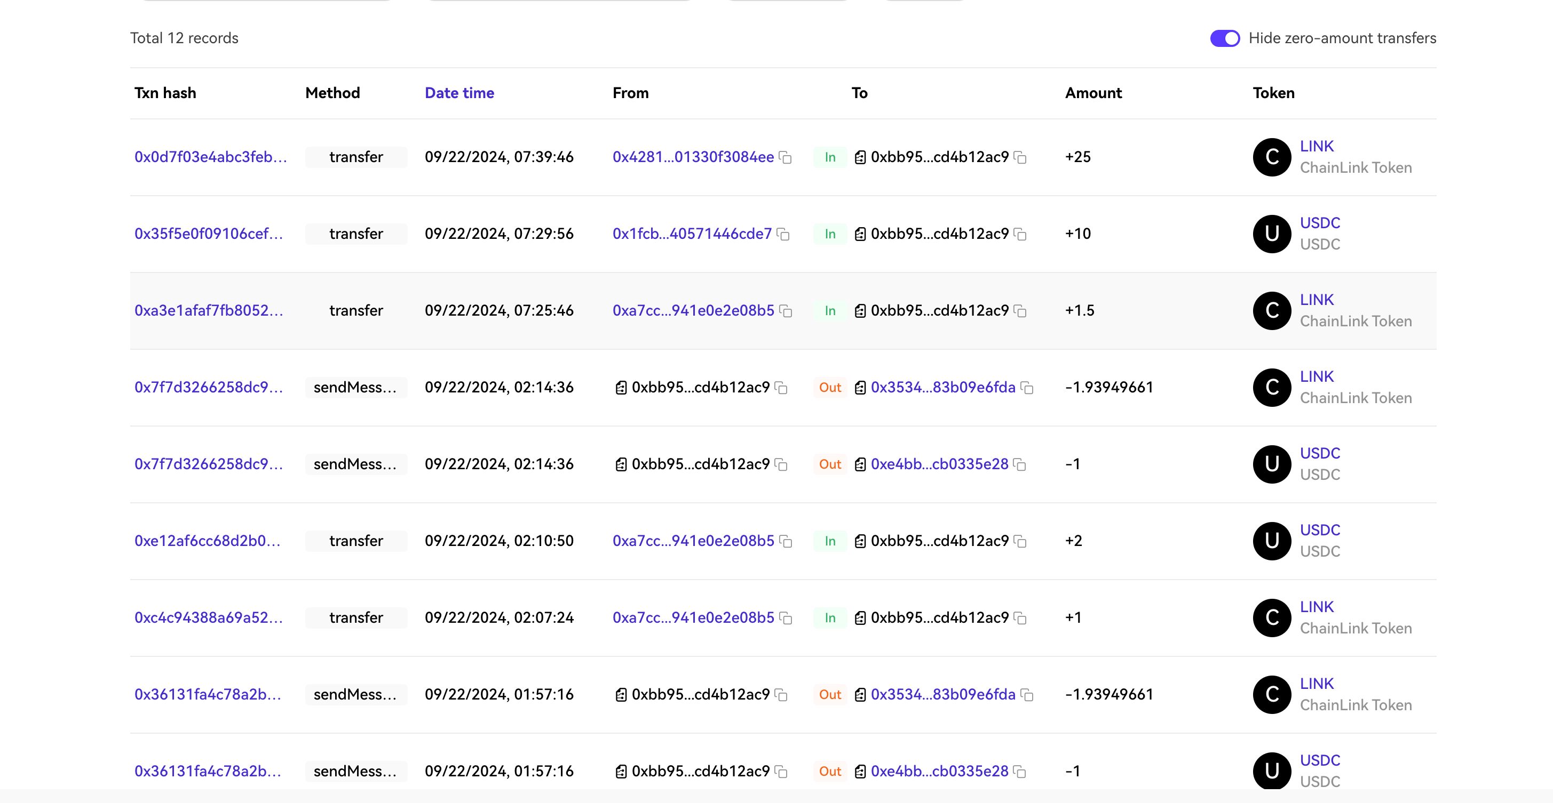This screenshot has width=1553, height=803.
Task: Open To address 0xe4bb...cb0335e28 in 02:14:36 row
Action: [x=939, y=464]
